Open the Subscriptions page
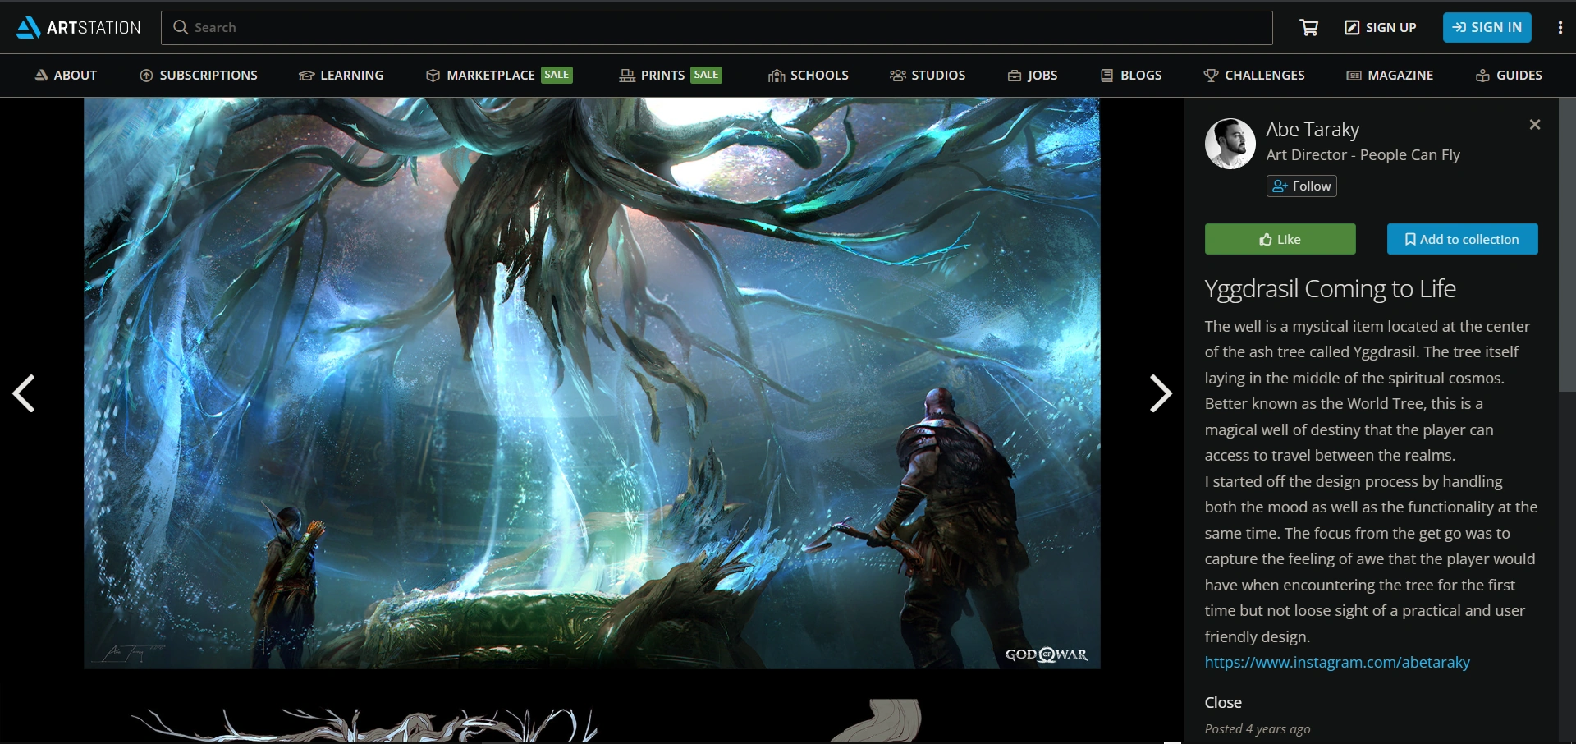This screenshot has height=744, width=1576. 199,76
